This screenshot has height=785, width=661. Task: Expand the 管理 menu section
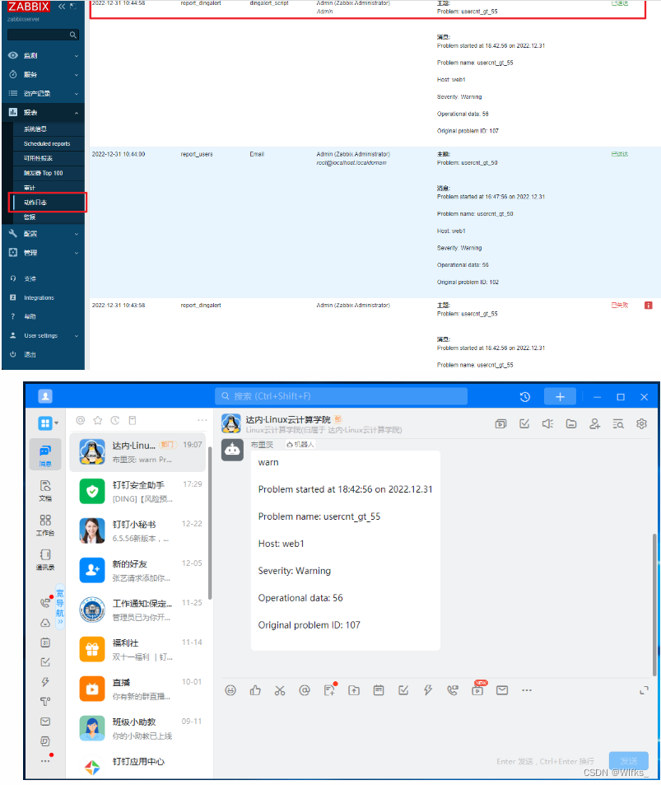click(x=43, y=253)
